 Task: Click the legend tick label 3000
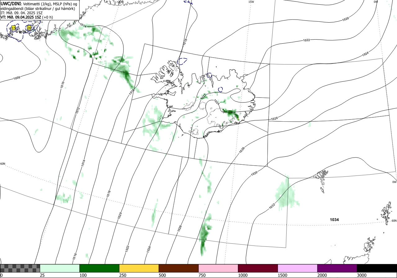362,275
